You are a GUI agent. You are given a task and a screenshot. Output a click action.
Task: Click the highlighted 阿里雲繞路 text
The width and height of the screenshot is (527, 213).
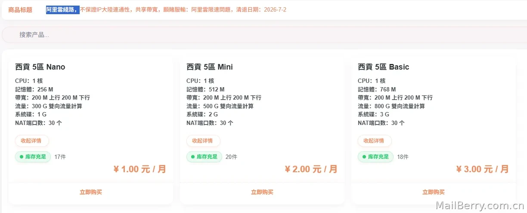point(63,9)
